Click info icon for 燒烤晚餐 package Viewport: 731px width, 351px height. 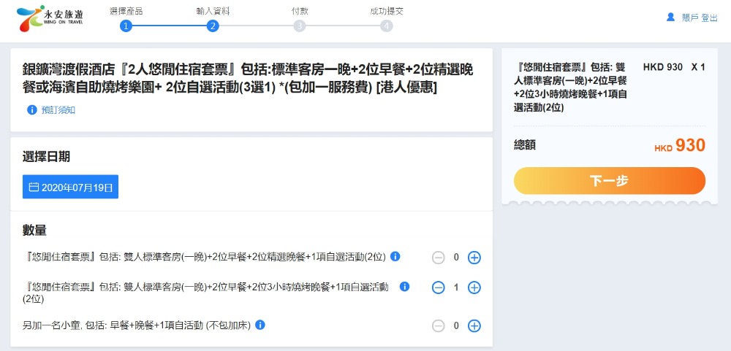(x=404, y=287)
